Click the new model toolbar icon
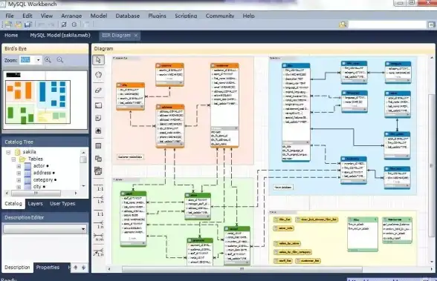Viewport: 437px width, 281px height. (8, 24)
